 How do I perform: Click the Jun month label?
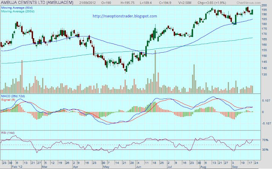click(x=139, y=167)
